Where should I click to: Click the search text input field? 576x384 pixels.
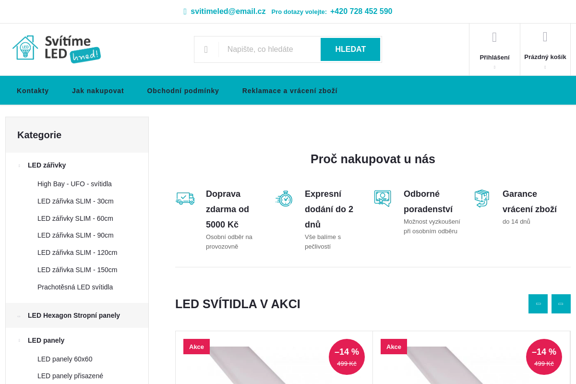click(269, 49)
